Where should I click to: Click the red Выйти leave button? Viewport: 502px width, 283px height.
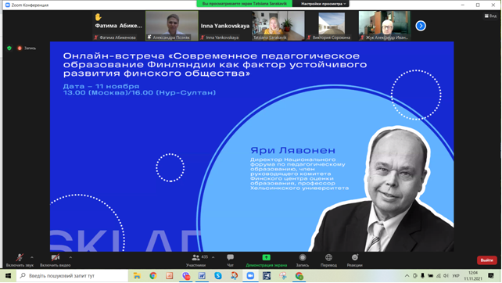tap(486, 260)
